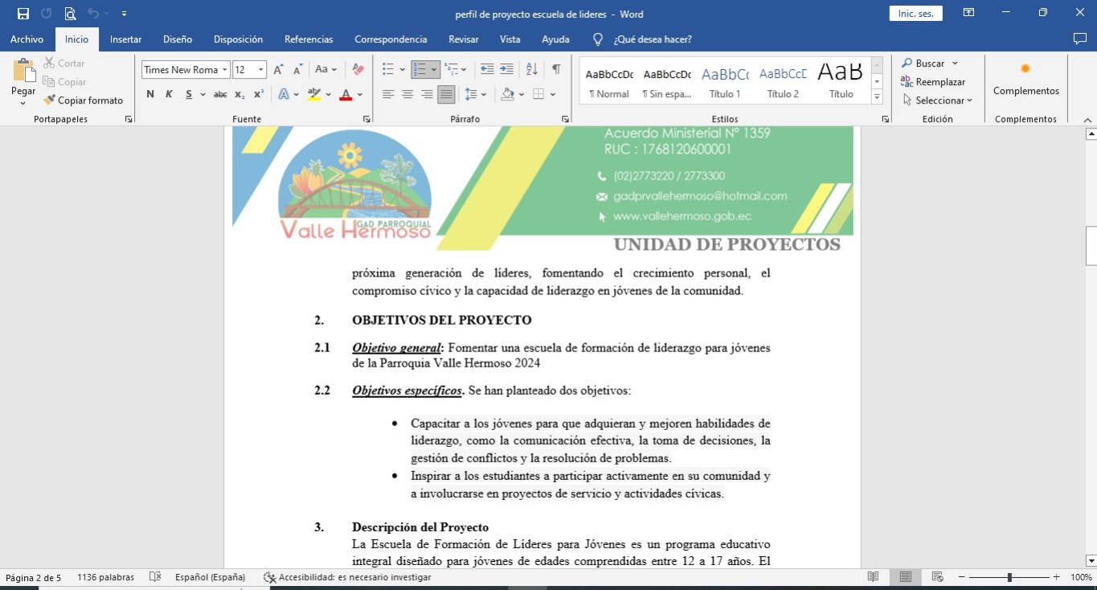Toggle bold (N) formatting
This screenshot has height=590, width=1097.
pos(150,94)
